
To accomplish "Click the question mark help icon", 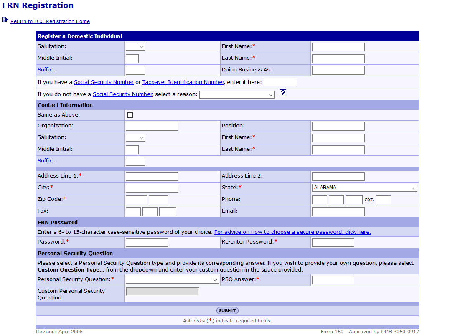I will pyautogui.click(x=282, y=93).
